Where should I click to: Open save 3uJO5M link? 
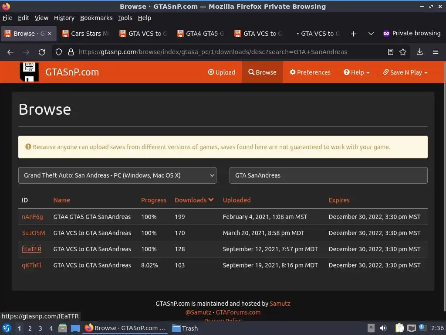point(33,233)
